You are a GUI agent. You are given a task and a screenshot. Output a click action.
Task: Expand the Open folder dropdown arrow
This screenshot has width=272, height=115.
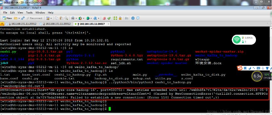[19, 18]
